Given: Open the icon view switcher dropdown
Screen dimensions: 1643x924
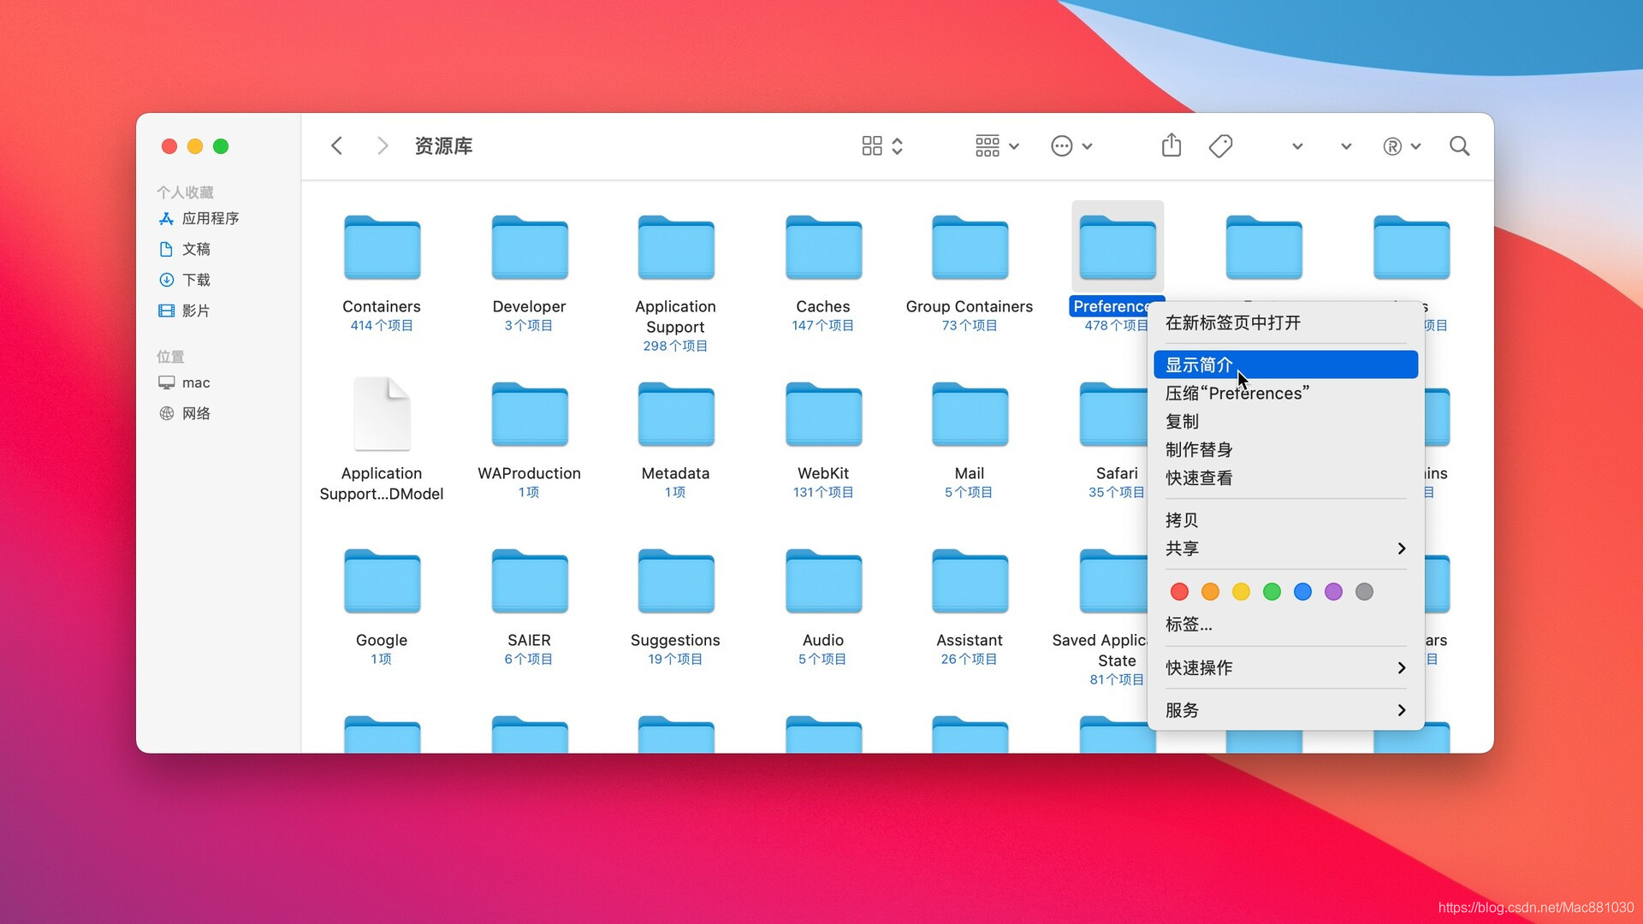Looking at the screenshot, I should tap(882, 146).
